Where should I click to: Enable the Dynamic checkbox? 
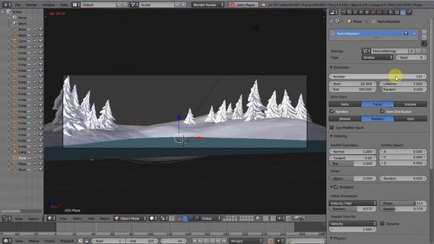382,224
